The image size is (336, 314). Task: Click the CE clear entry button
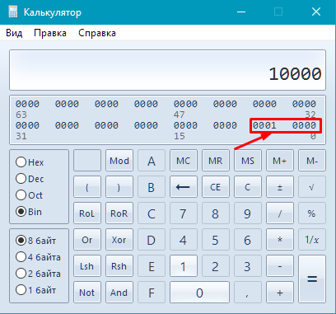[216, 187]
